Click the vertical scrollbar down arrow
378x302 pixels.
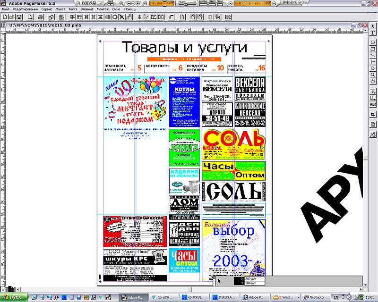(x=365, y=285)
